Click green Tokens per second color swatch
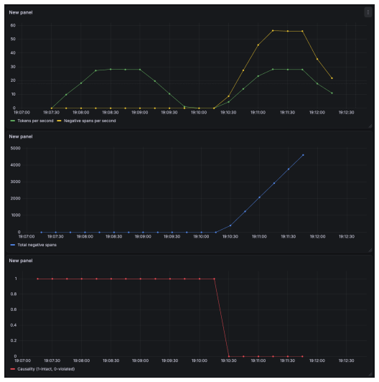Viewport: 379px width, 382px height. coord(13,121)
